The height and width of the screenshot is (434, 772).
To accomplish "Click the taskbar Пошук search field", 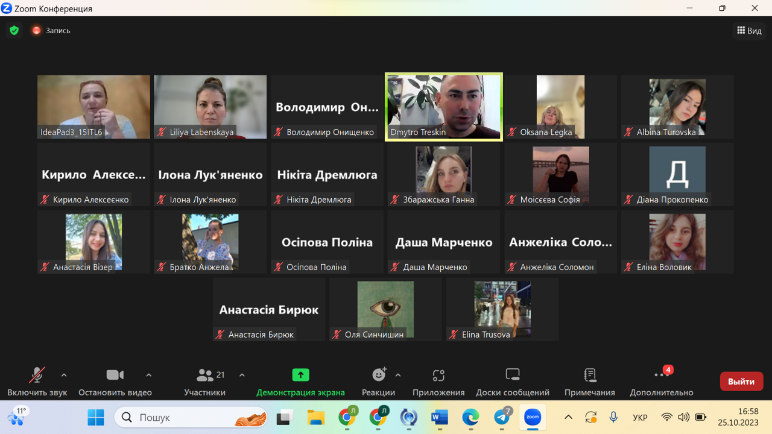I will (191, 417).
